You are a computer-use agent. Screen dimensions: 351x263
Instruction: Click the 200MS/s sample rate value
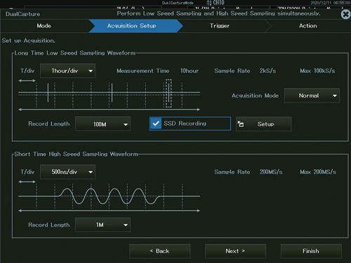coord(271,172)
